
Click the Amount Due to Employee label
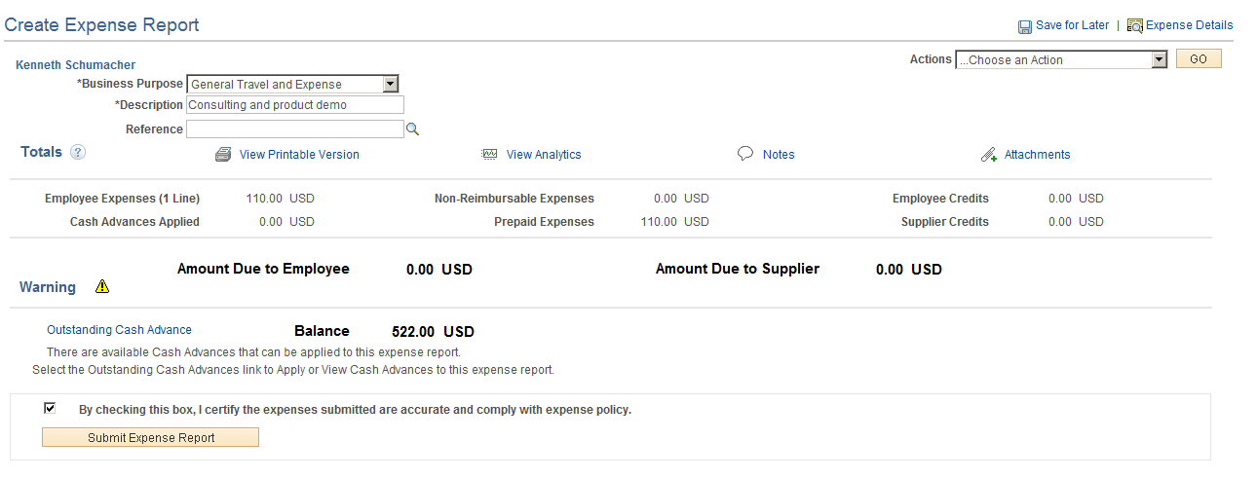(x=263, y=269)
